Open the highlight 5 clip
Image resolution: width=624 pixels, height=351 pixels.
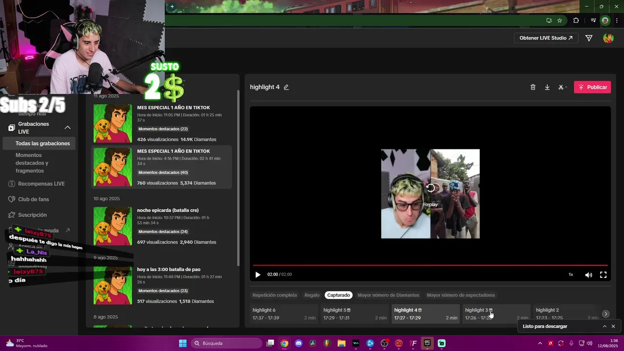click(x=354, y=313)
